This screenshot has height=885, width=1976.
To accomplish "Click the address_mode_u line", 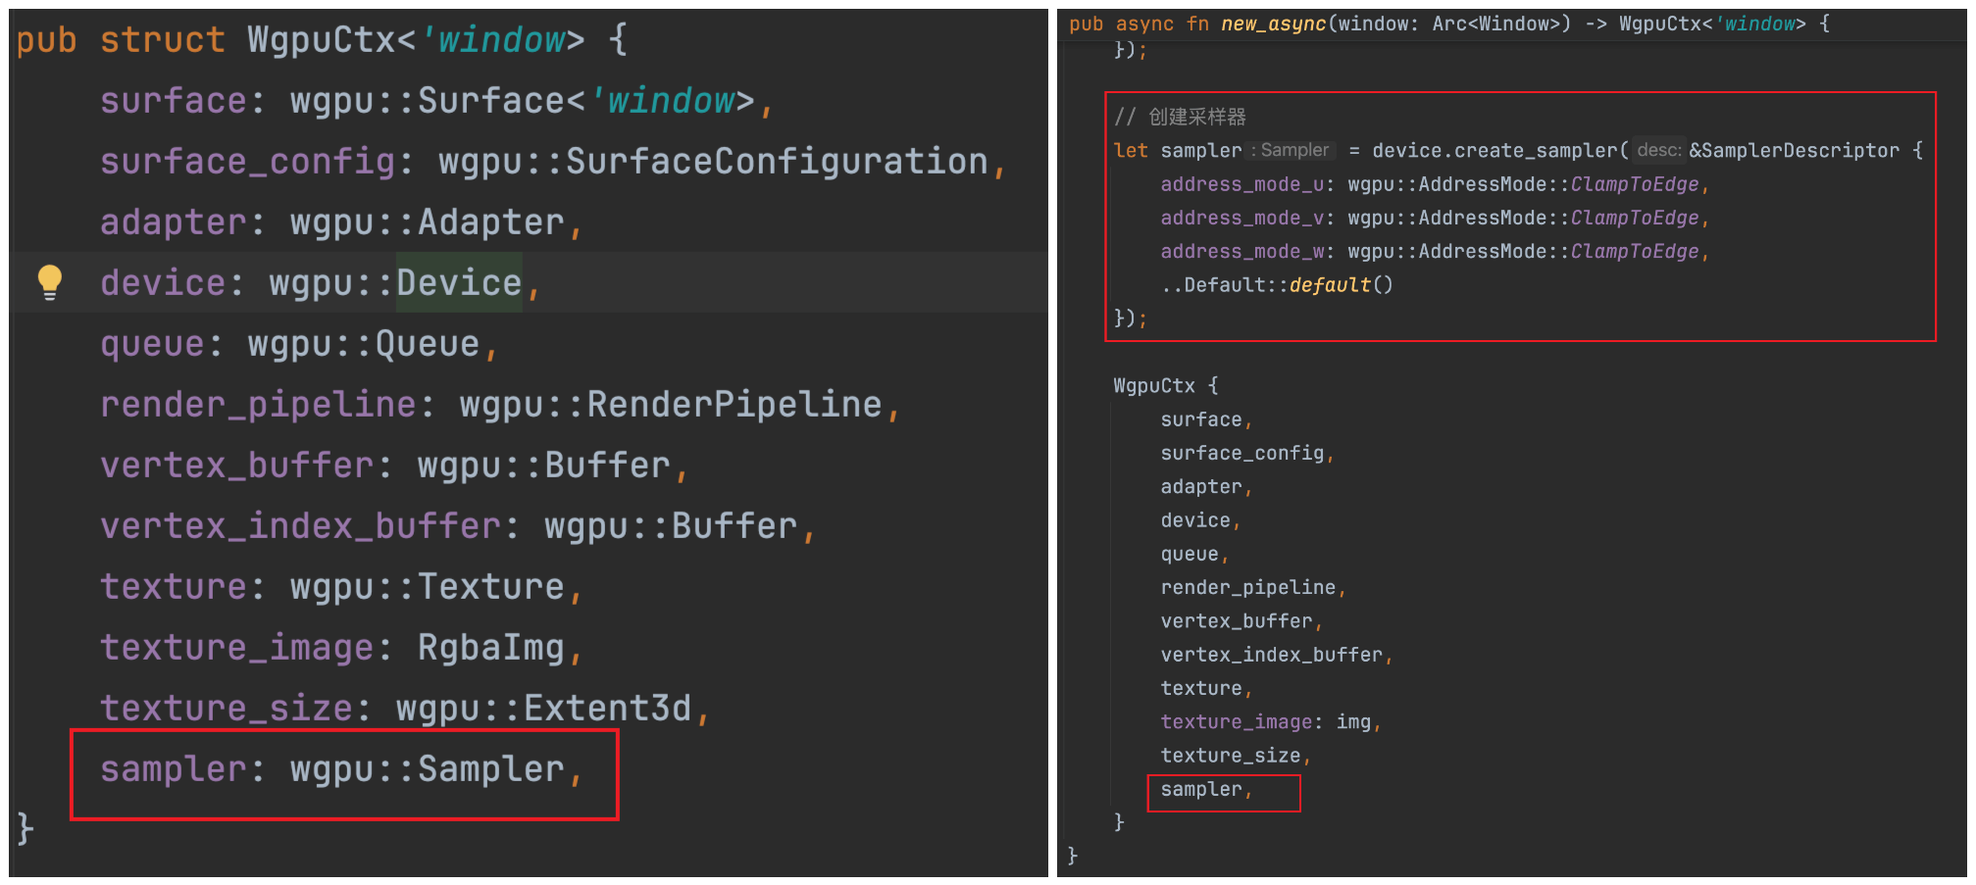I will click(1435, 184).
